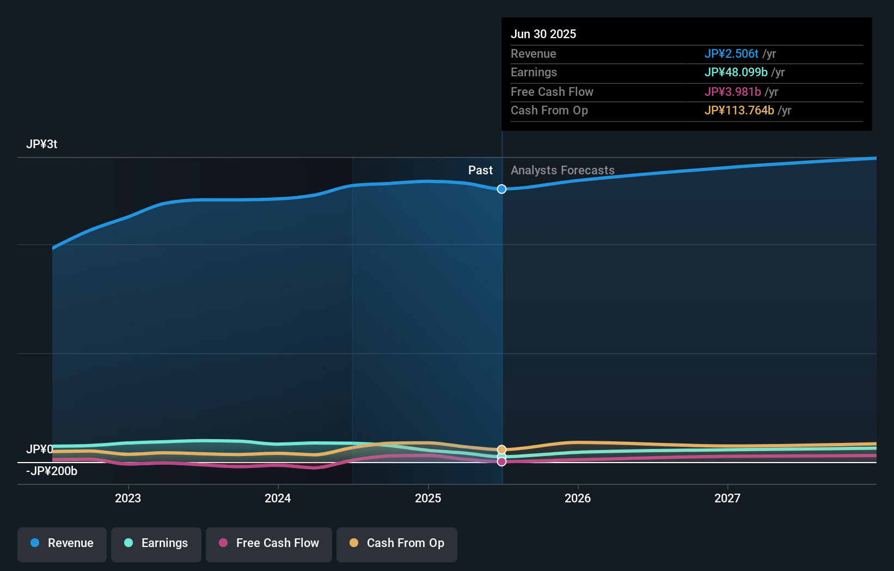Click the JP¥2.506t revenue value in tooltip
894x571 pixels.
point(731,54)
